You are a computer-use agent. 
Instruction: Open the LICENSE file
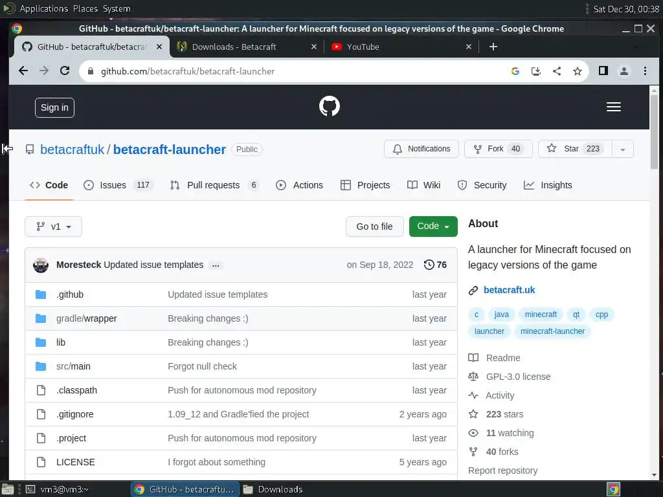76,462
